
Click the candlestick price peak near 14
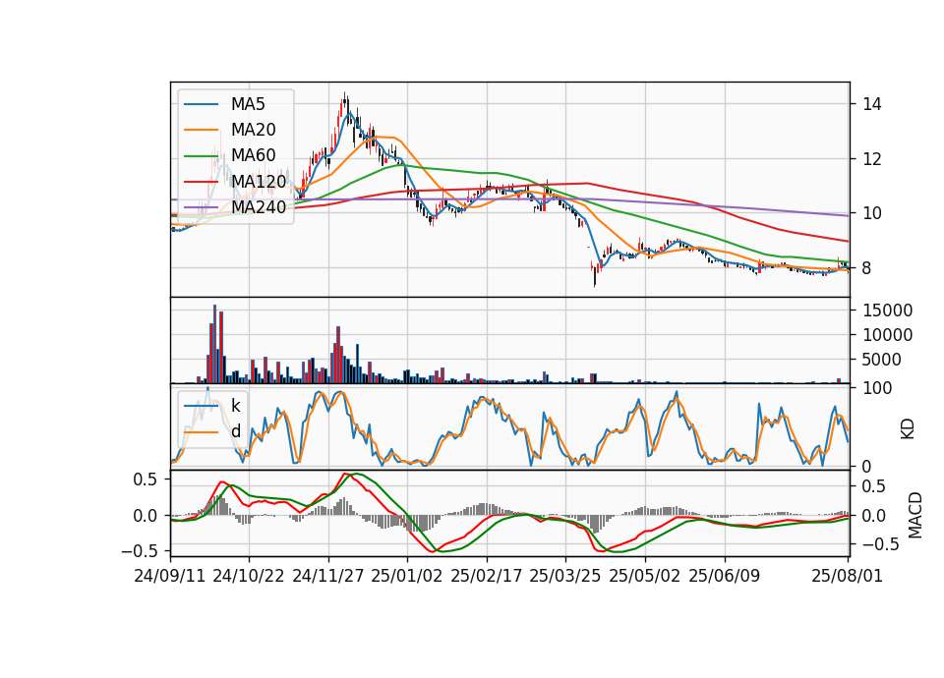pyautogui.click(x=344, y=102)
